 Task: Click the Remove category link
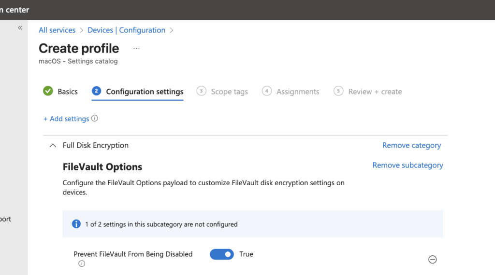411,145
